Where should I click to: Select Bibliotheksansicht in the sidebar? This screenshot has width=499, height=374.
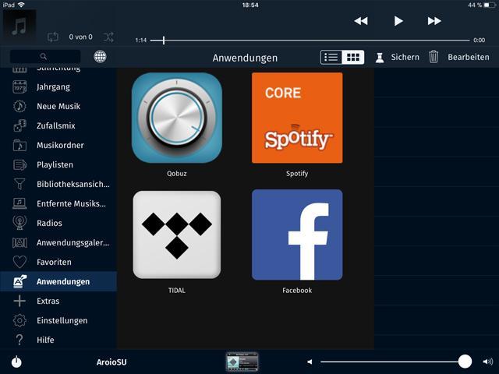tap(58, 184)
